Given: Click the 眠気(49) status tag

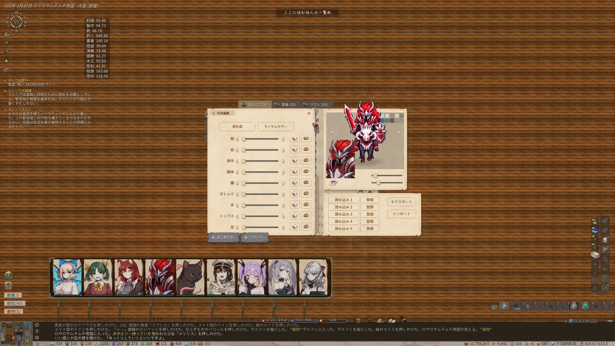Looking at the screenshot, I should 14,303.
